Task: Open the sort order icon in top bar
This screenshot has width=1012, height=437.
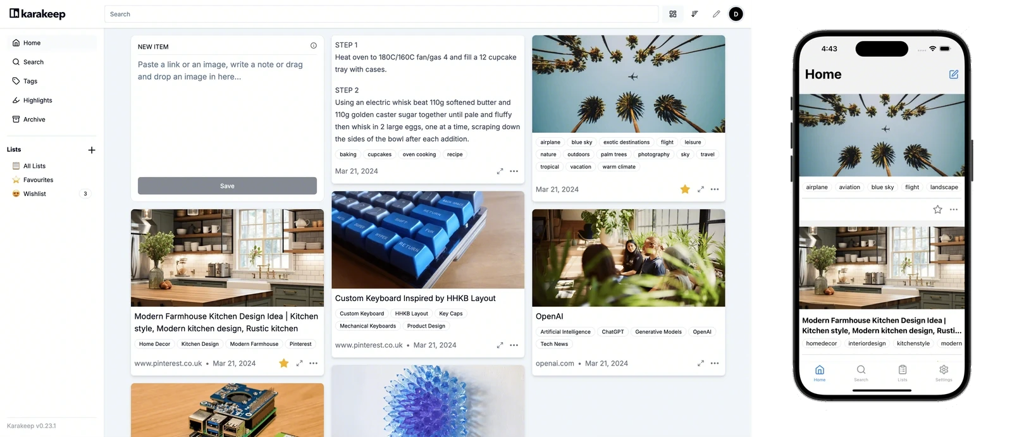Action: pos(694,14)
